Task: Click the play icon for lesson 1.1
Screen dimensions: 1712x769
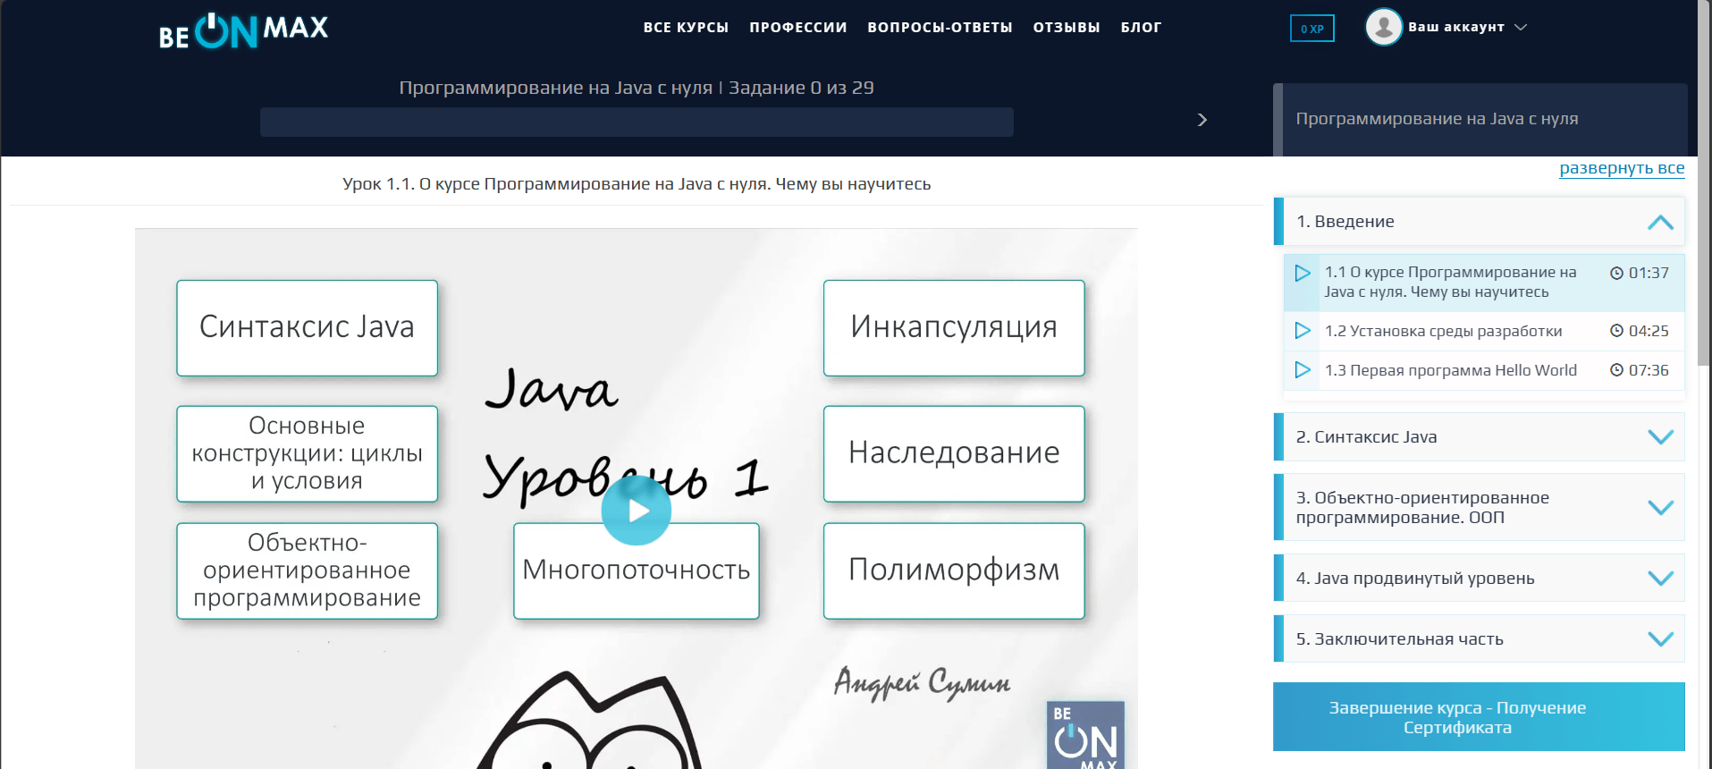Action: pyautogui.click(x=1303, y=273)
